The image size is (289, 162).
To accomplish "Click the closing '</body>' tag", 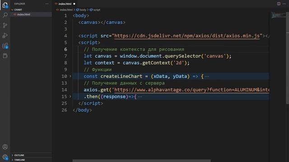I will (x=82, y=110).
